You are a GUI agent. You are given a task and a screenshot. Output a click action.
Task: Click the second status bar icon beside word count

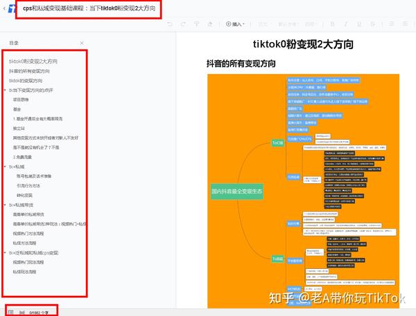(21, 313)
